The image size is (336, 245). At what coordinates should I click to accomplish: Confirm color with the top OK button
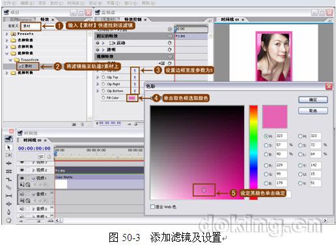pos(313,100)
